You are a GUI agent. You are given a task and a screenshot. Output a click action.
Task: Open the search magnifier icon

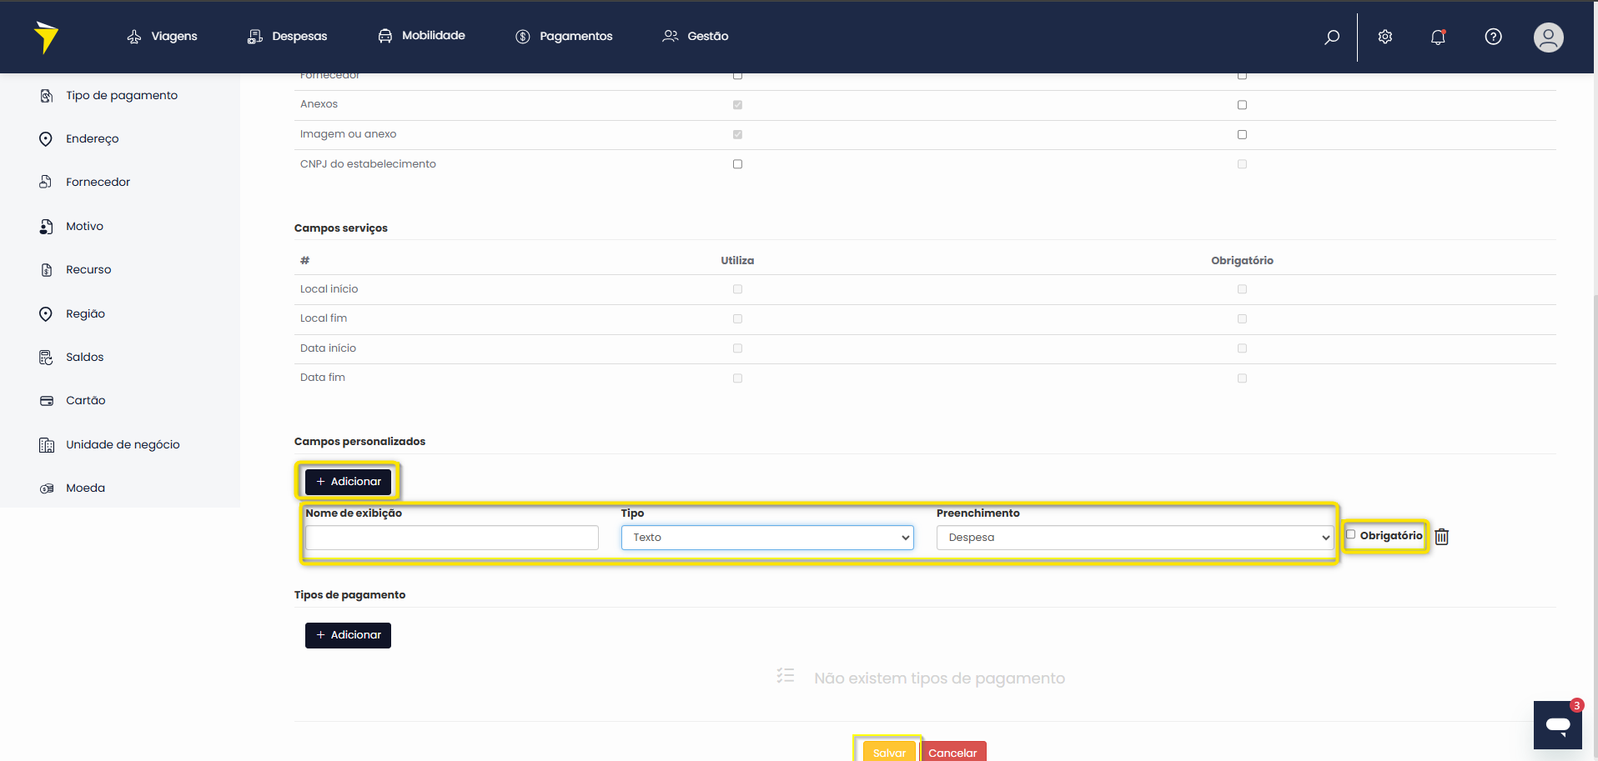click(x=1332, y=37)
